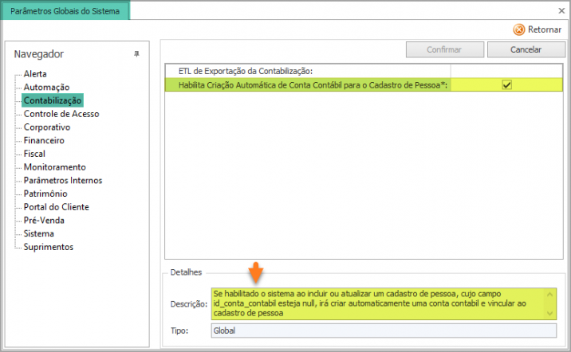
Task: Select Fiscal in the navigator tree
Action: tap(34, 154)
